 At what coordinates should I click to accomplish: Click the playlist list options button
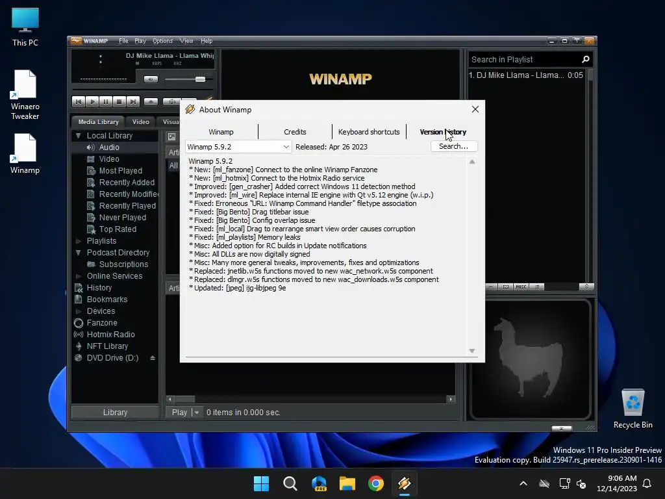click(537, 287)
